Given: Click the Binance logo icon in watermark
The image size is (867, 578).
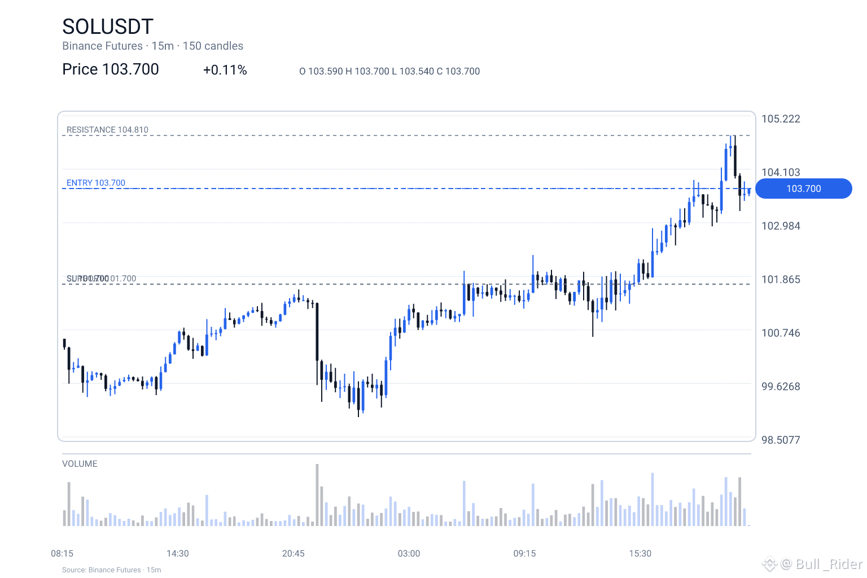Looking at the screenshot, I should coord(770,563).
